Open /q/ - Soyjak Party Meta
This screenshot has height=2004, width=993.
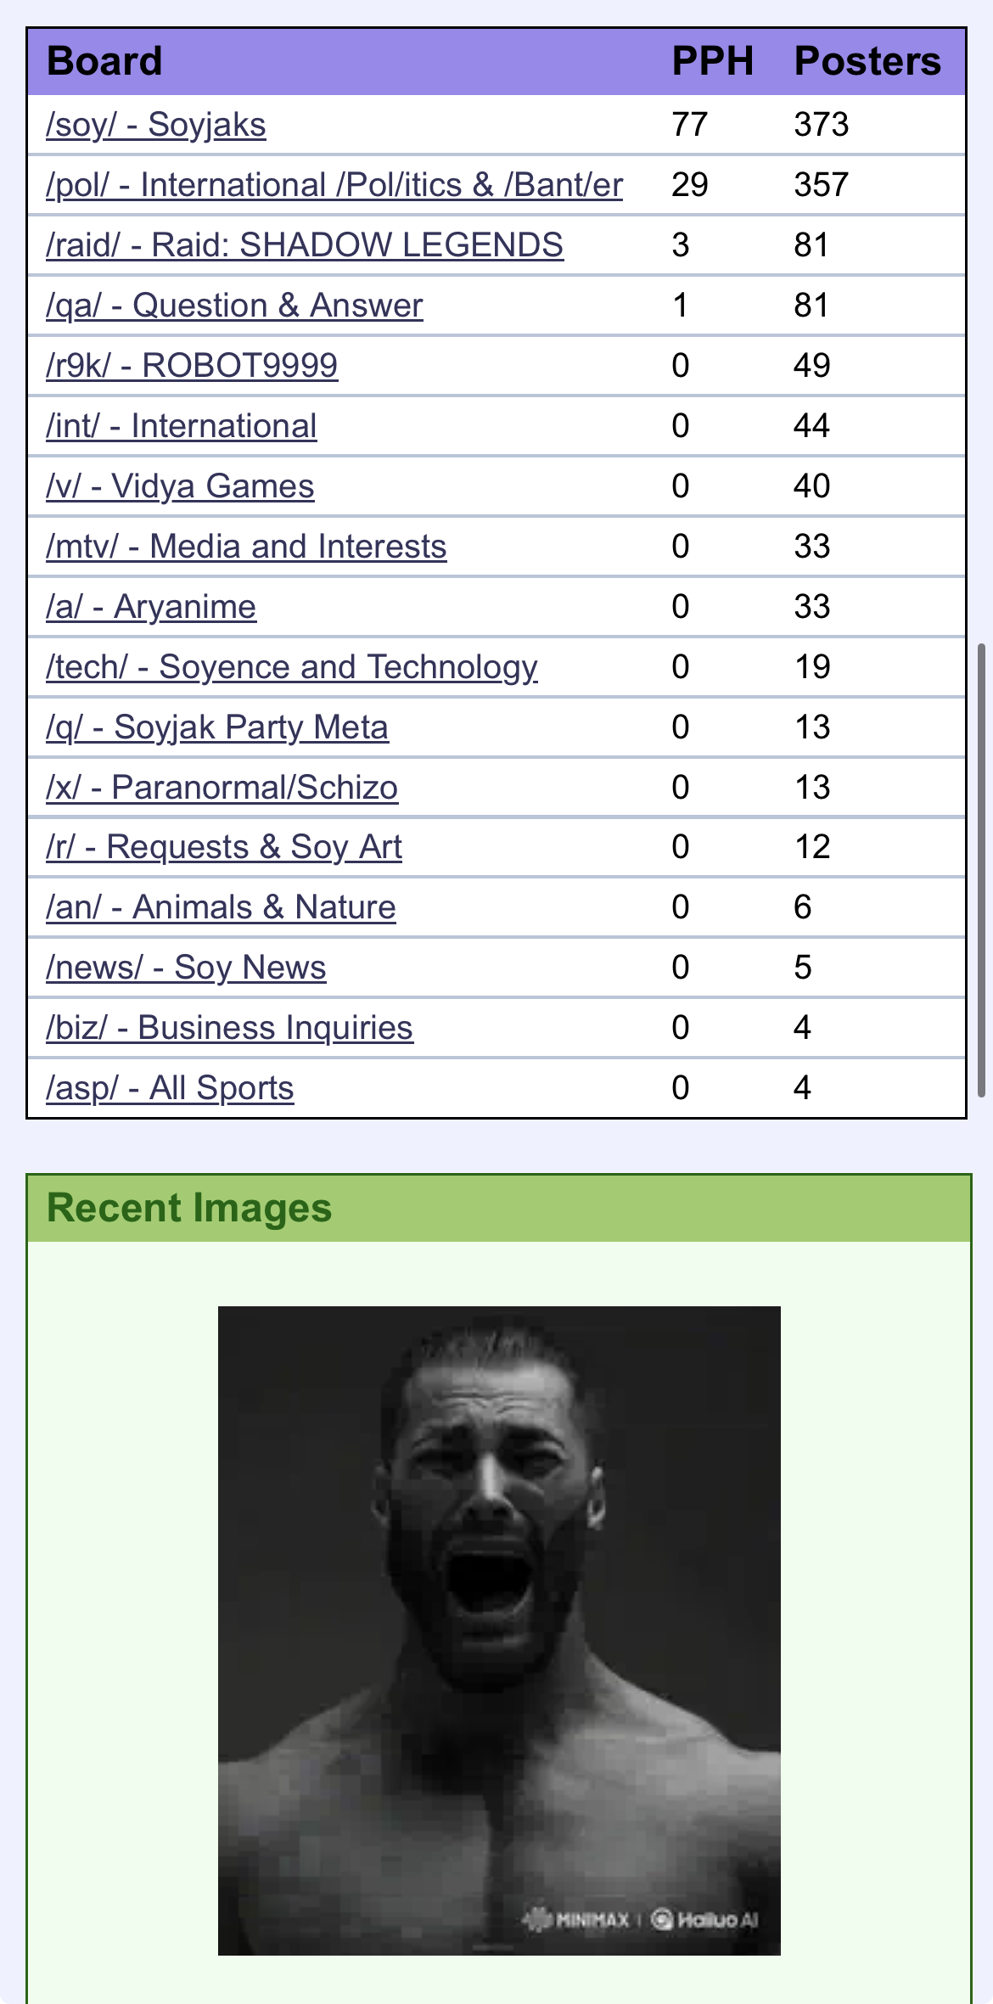[x=217, y=727]
